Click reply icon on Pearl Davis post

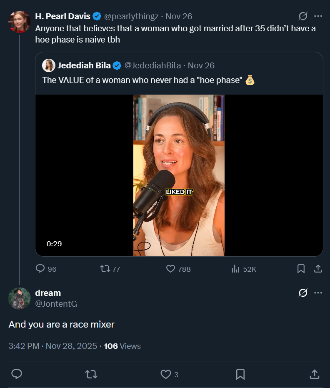pos(40,269)
